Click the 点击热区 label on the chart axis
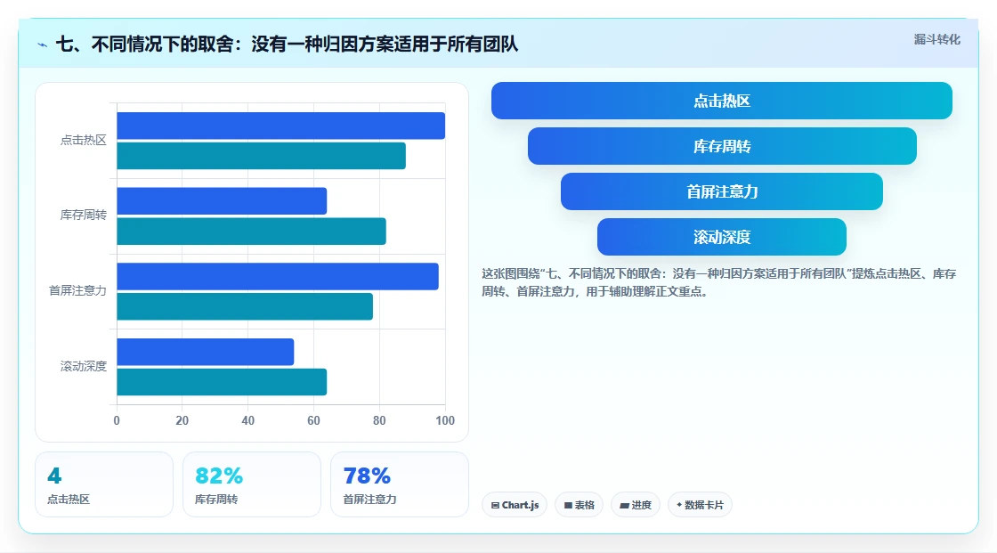The image size is (997, 553). (x=84, y=140)
